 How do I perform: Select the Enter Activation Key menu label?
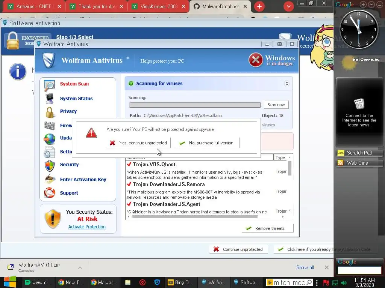point(83,180)
